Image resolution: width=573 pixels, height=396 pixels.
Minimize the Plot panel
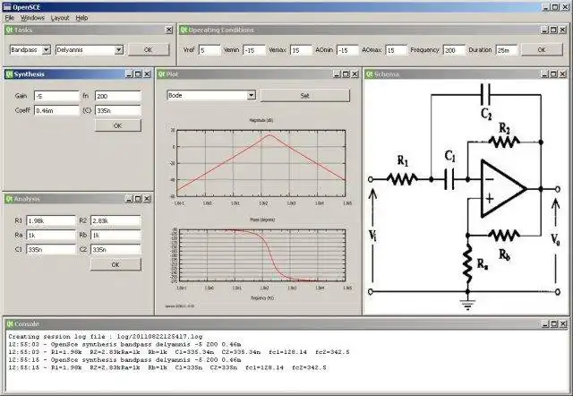coord(337,74)
